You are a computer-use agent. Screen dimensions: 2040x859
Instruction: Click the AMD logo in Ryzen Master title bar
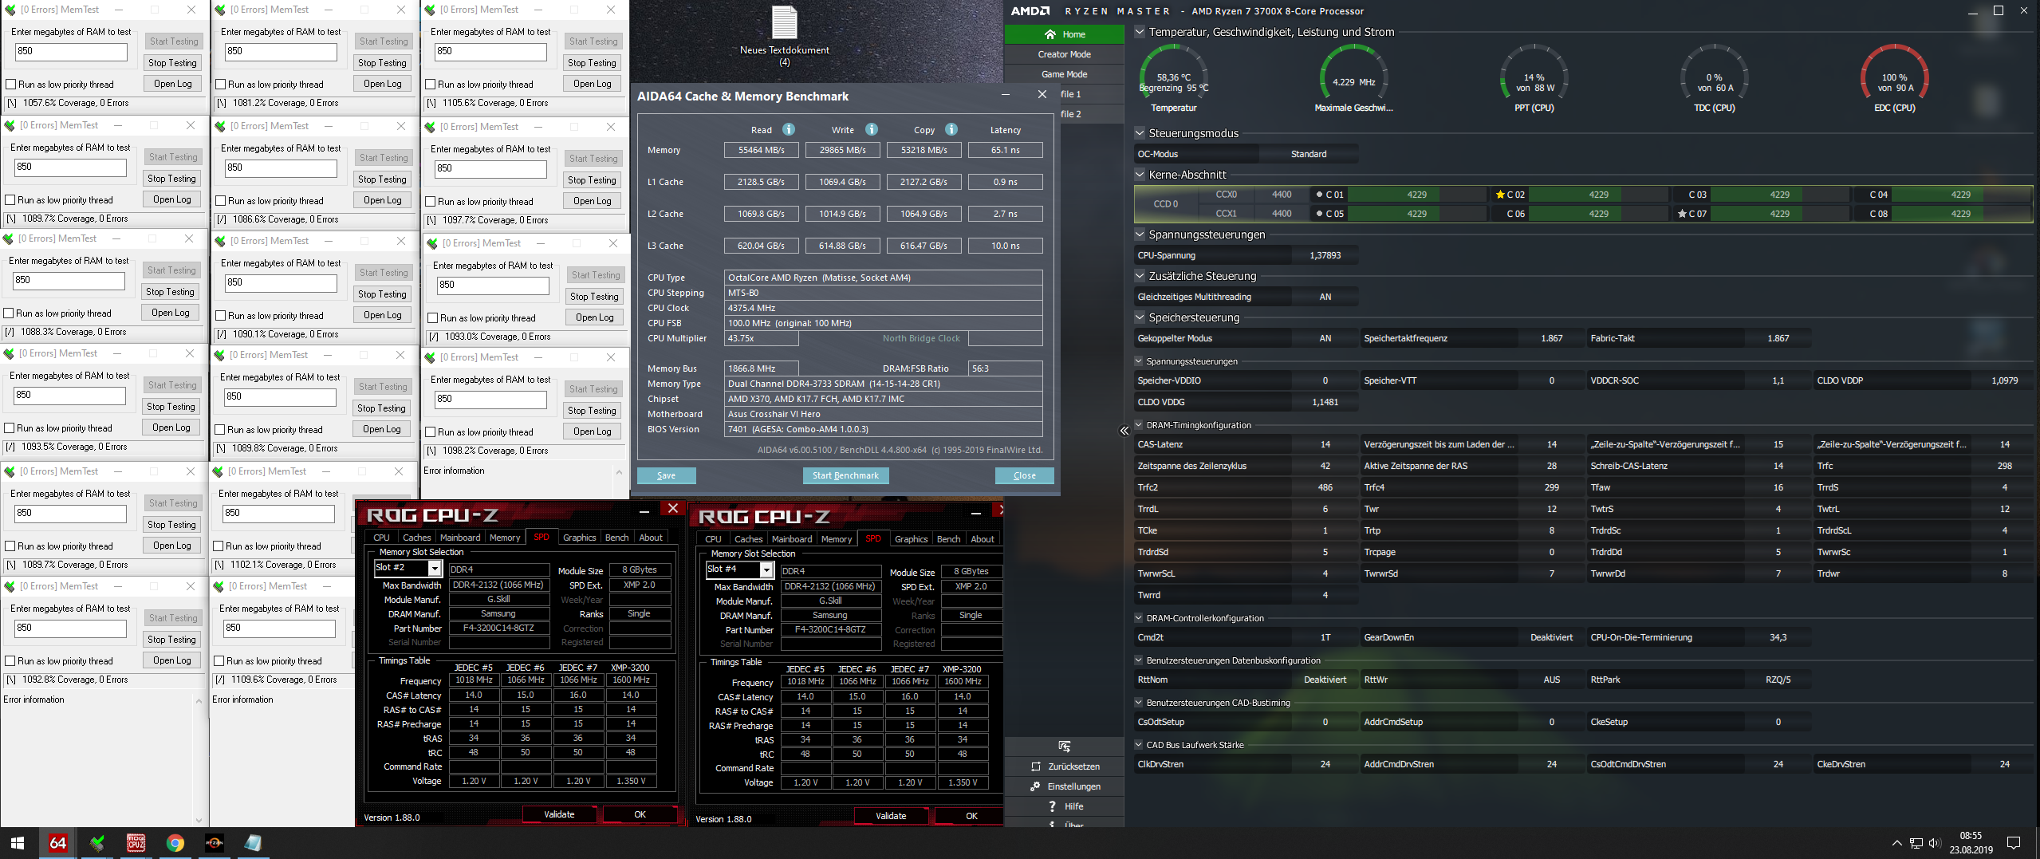pyautogui.click(x=1030, y=11)
